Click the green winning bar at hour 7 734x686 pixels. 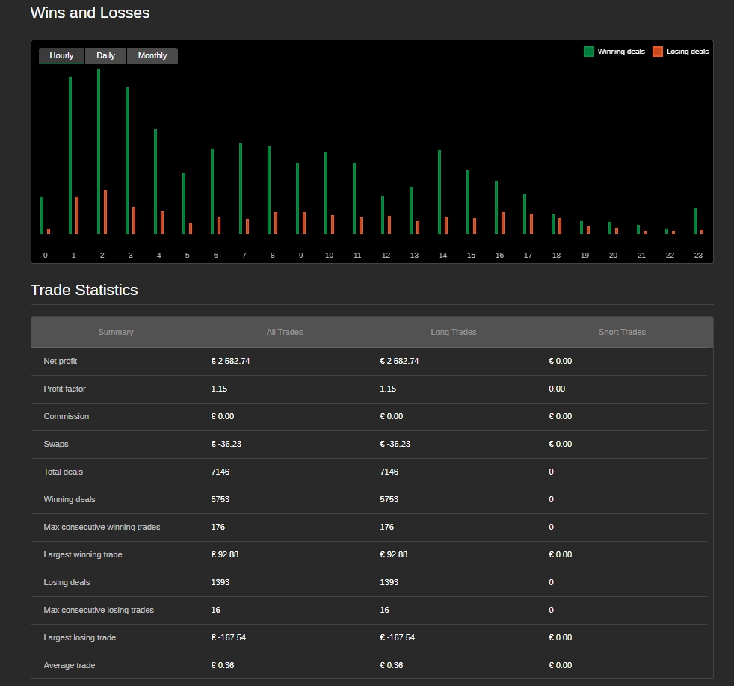[241, 188]
